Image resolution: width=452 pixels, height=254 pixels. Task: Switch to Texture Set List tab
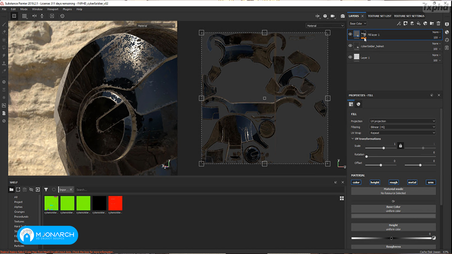coord(379,16)
